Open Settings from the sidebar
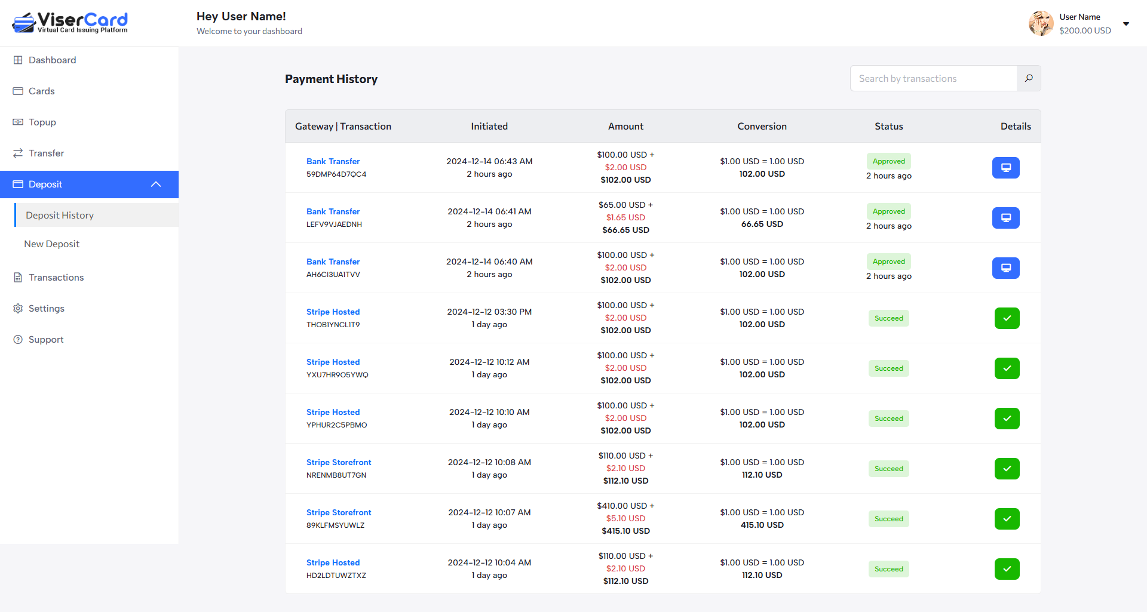The height and width of the screenshot is (612, 1147). (46, 309)
